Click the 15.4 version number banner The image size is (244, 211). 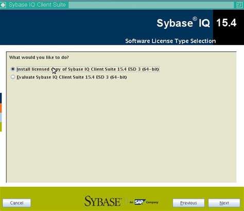click(x=226, y=23)
